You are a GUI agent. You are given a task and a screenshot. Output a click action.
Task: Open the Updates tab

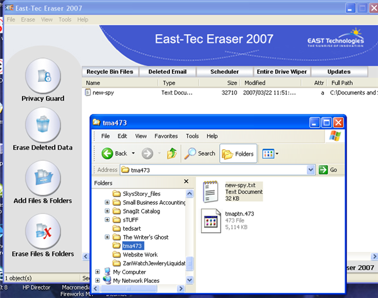pyautogui.click(x=339, y=72)
